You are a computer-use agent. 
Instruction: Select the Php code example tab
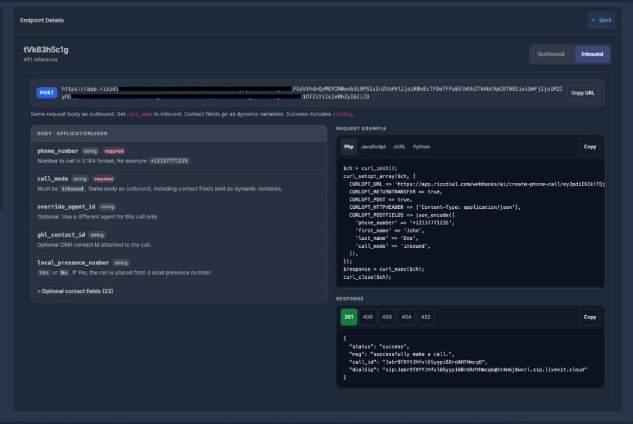349,146
